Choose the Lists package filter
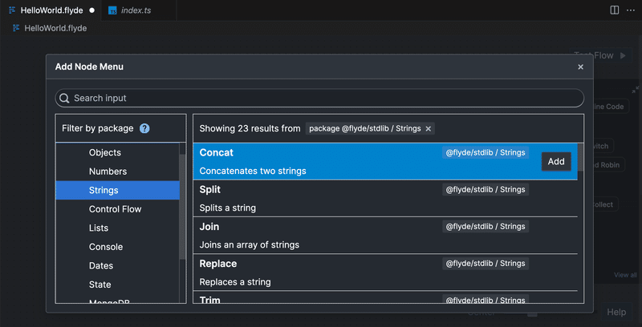The image size is (642, 327). click(x=99, y=228)
